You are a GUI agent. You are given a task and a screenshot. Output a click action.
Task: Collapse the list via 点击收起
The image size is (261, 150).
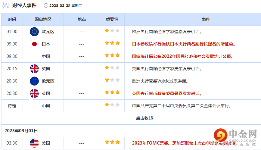pos(144,118)
